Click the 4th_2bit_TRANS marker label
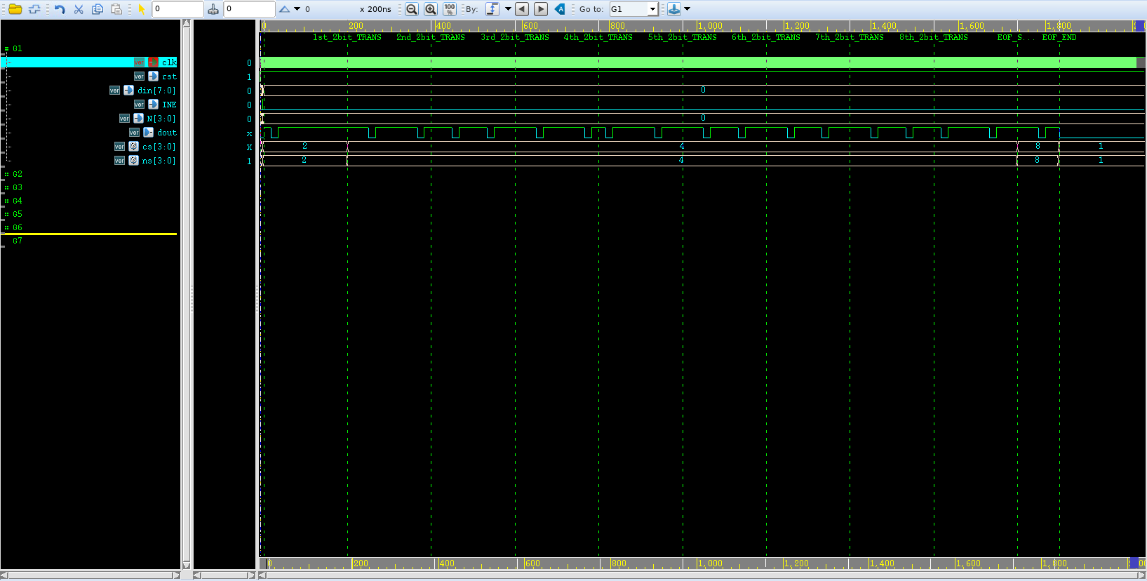The height and width of the screenshot is (581, 1147). pyautogui.click(x=598, y=37)
